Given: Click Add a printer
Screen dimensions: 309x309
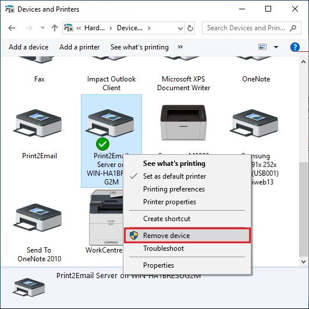Looking at the screenshot, I should 79,47.
